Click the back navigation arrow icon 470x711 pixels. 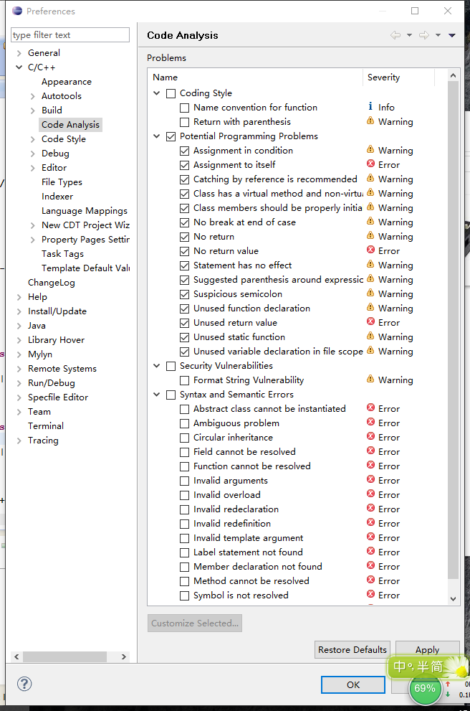[395, 35]
